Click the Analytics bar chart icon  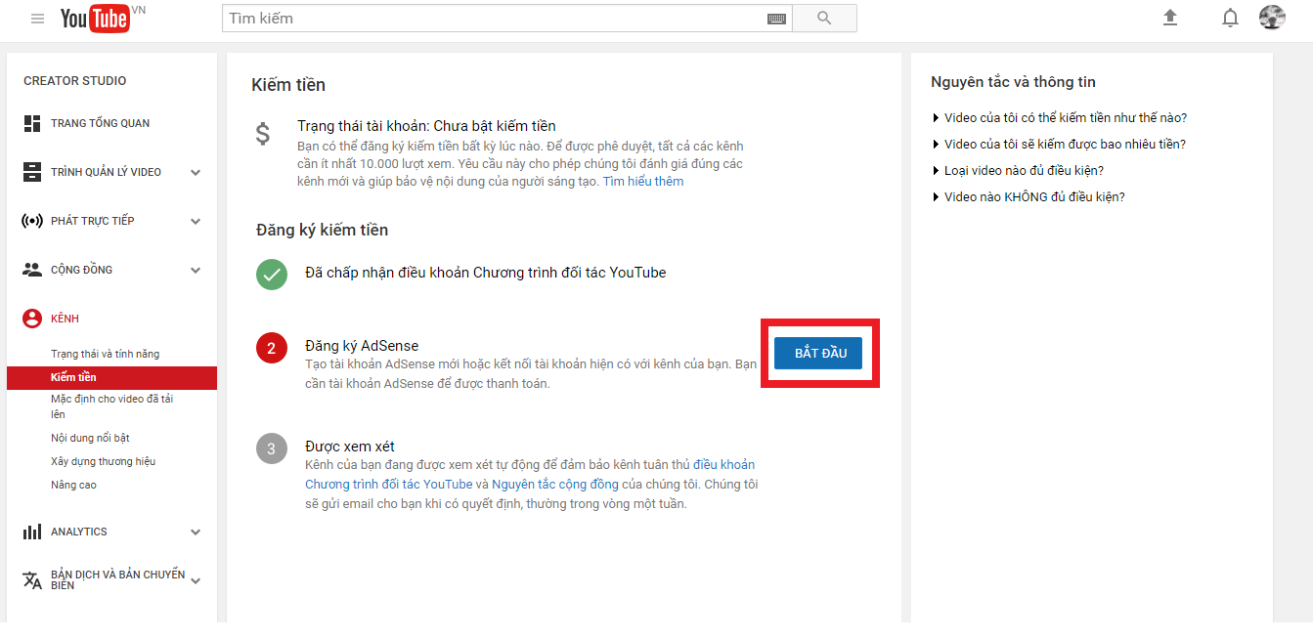(x=32, y=532)
